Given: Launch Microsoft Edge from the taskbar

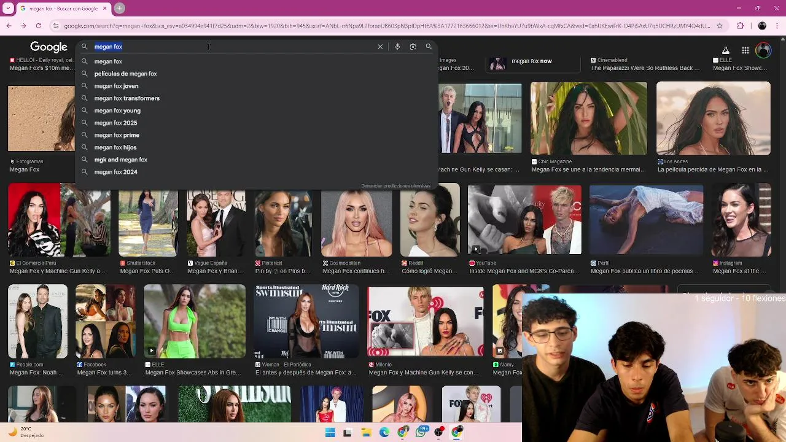Looking at the screenshot, I should 384,432.
